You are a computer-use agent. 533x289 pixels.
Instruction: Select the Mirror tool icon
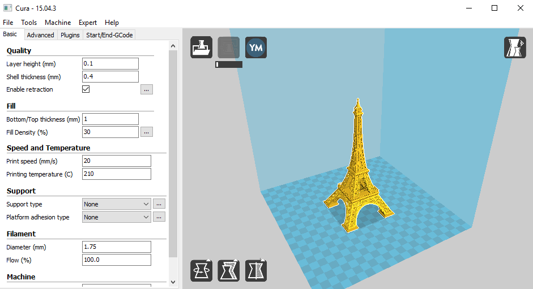click(255, 271)
